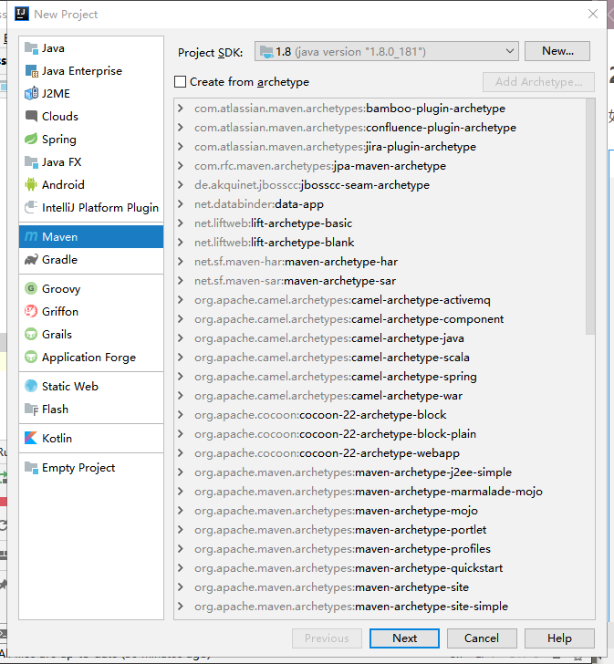Expand jpa-maven-archetype chevron

click(x=181, y=166)
